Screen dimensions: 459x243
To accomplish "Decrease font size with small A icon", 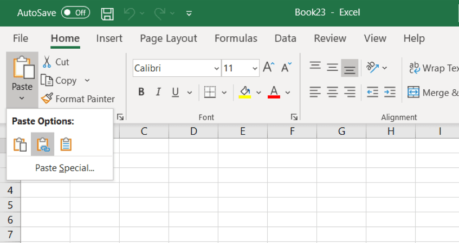I will click(x=286, y=68).
